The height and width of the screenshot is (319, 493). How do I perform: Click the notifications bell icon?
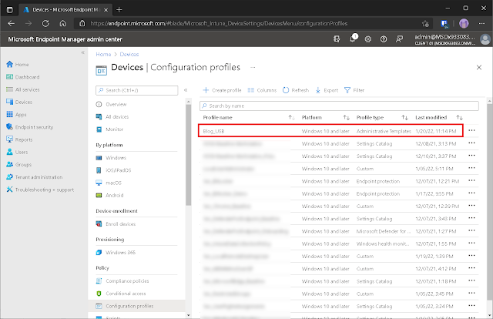coord(353,39)
